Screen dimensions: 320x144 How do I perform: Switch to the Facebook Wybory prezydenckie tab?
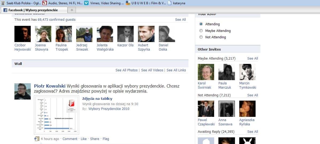coord(33,10)
